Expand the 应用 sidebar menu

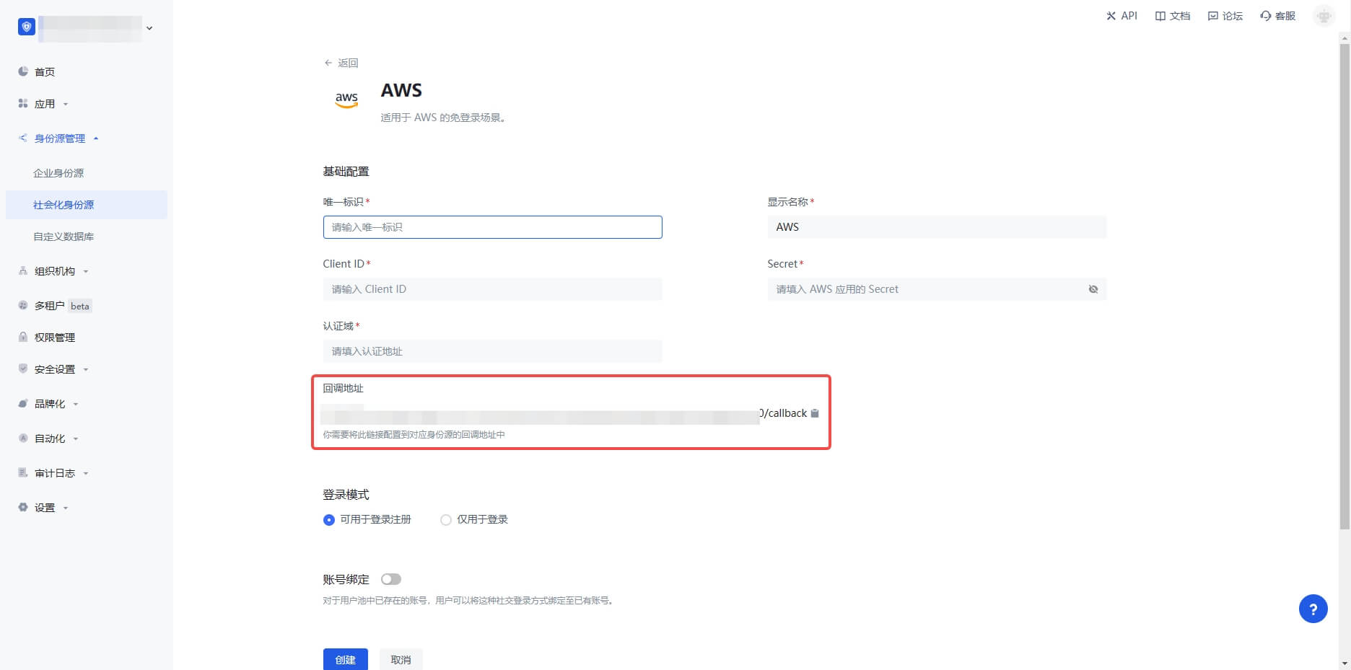45,104
